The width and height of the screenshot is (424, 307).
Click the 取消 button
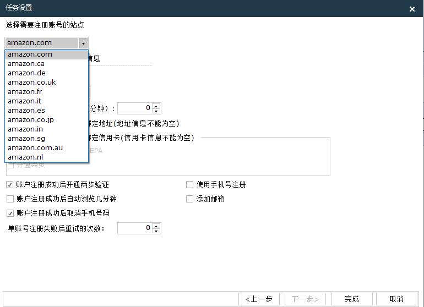pyautogui.click(x=396, y=299)
